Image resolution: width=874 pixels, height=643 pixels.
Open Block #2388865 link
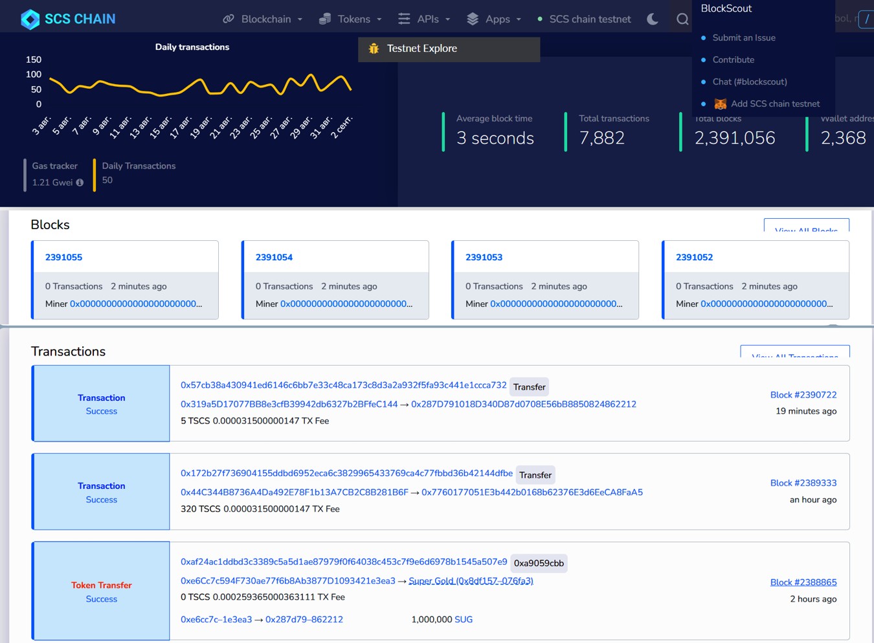click(803, 582)
